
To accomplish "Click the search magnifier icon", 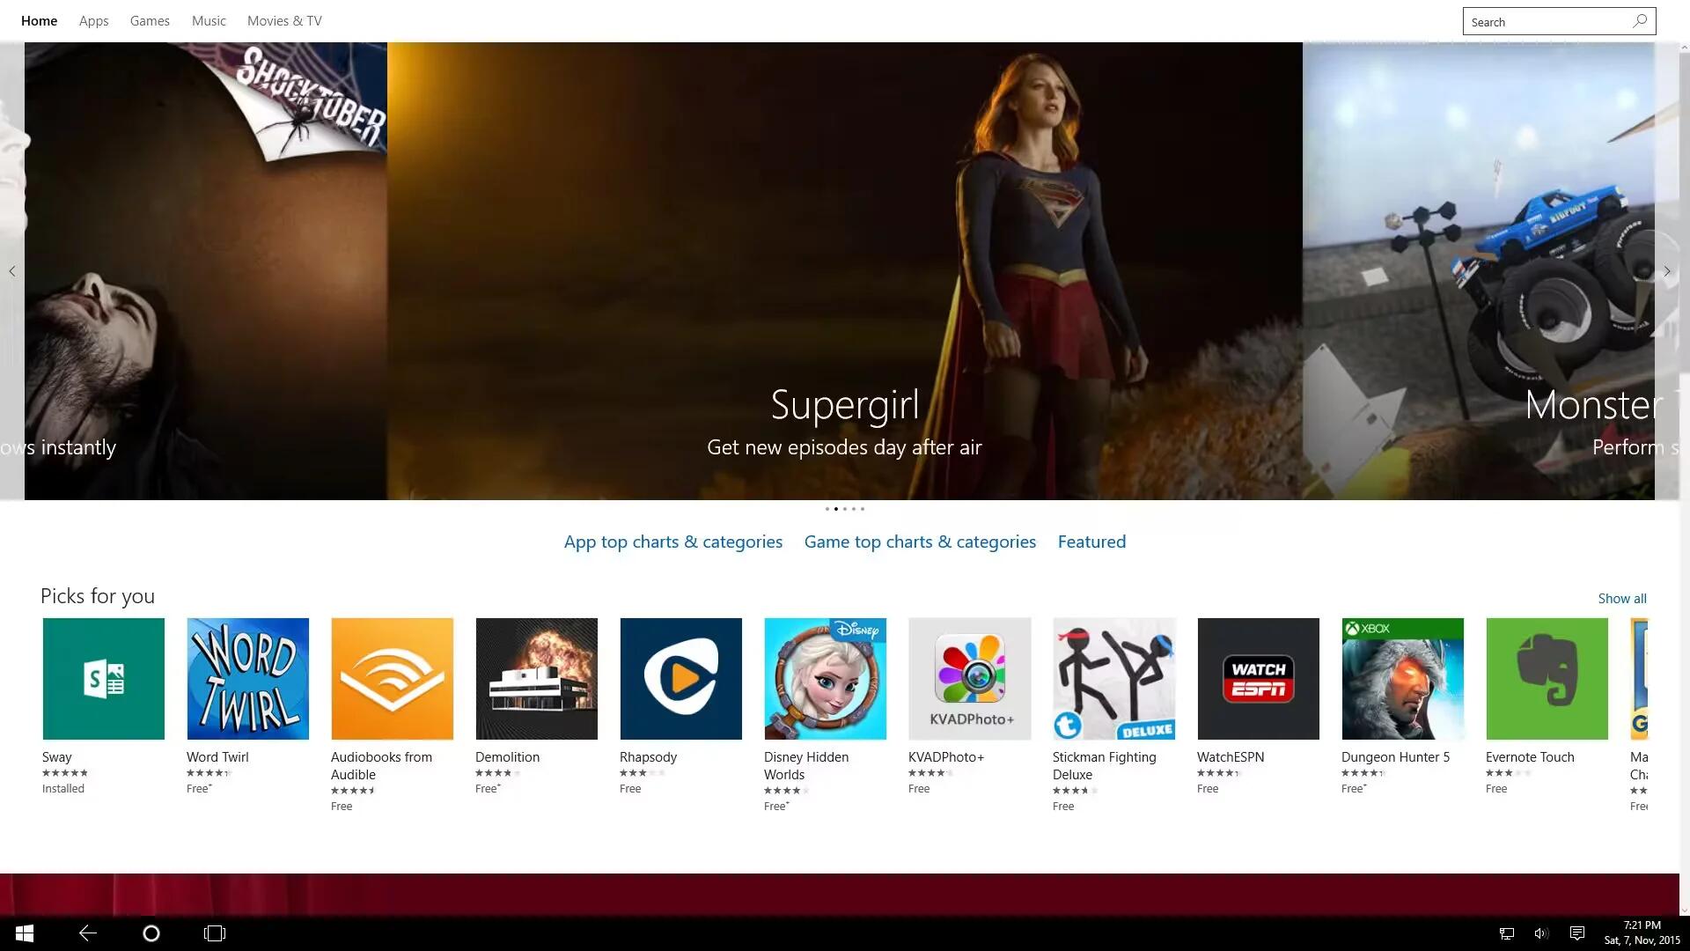I will coord(1640,21).
